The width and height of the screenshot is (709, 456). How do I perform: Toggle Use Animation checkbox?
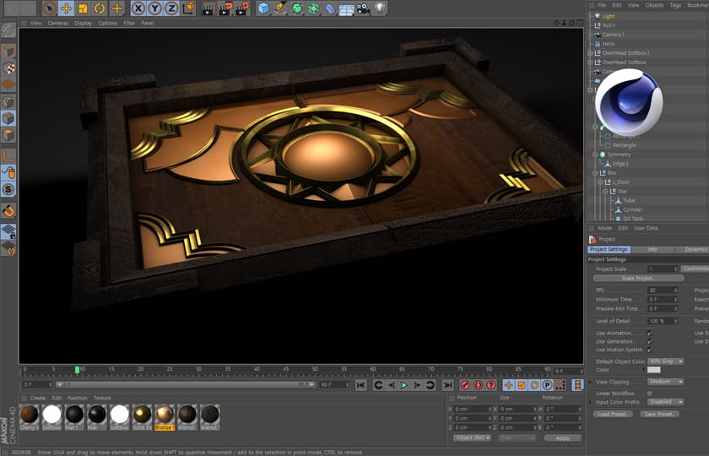pos(650,333)
